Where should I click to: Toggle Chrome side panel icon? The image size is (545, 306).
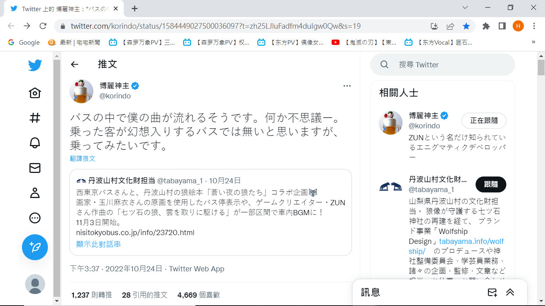click(502, 26)
